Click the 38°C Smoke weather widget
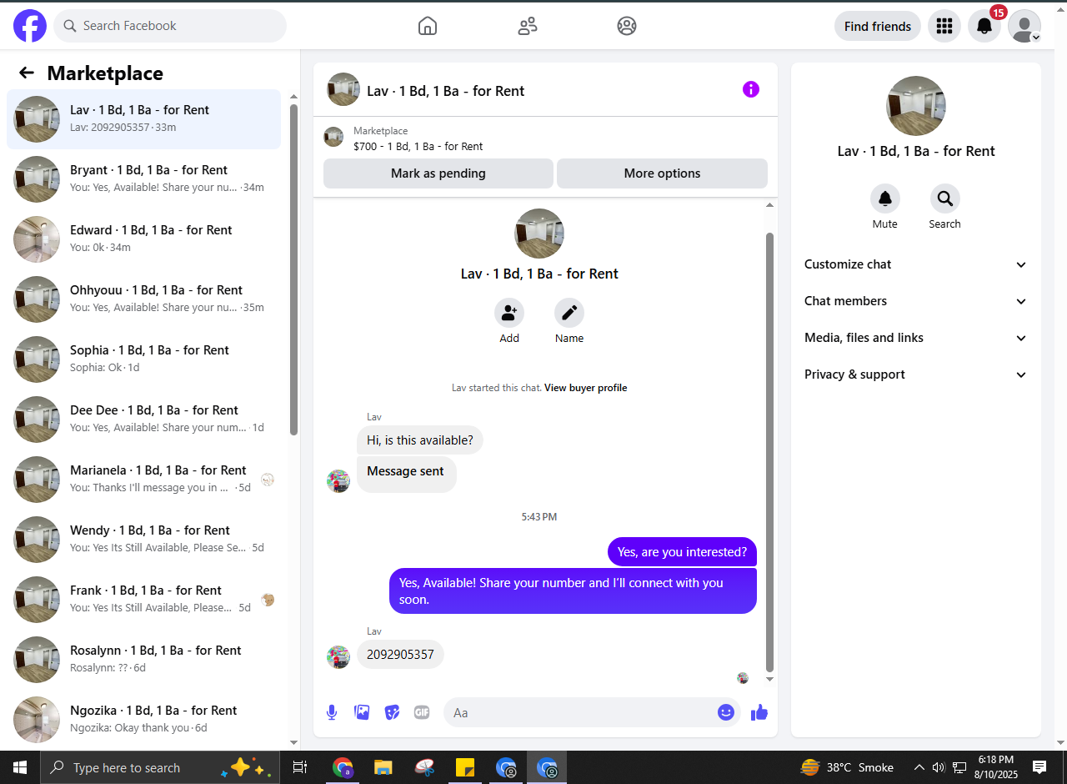The image size is (1067, 784). 847,767
